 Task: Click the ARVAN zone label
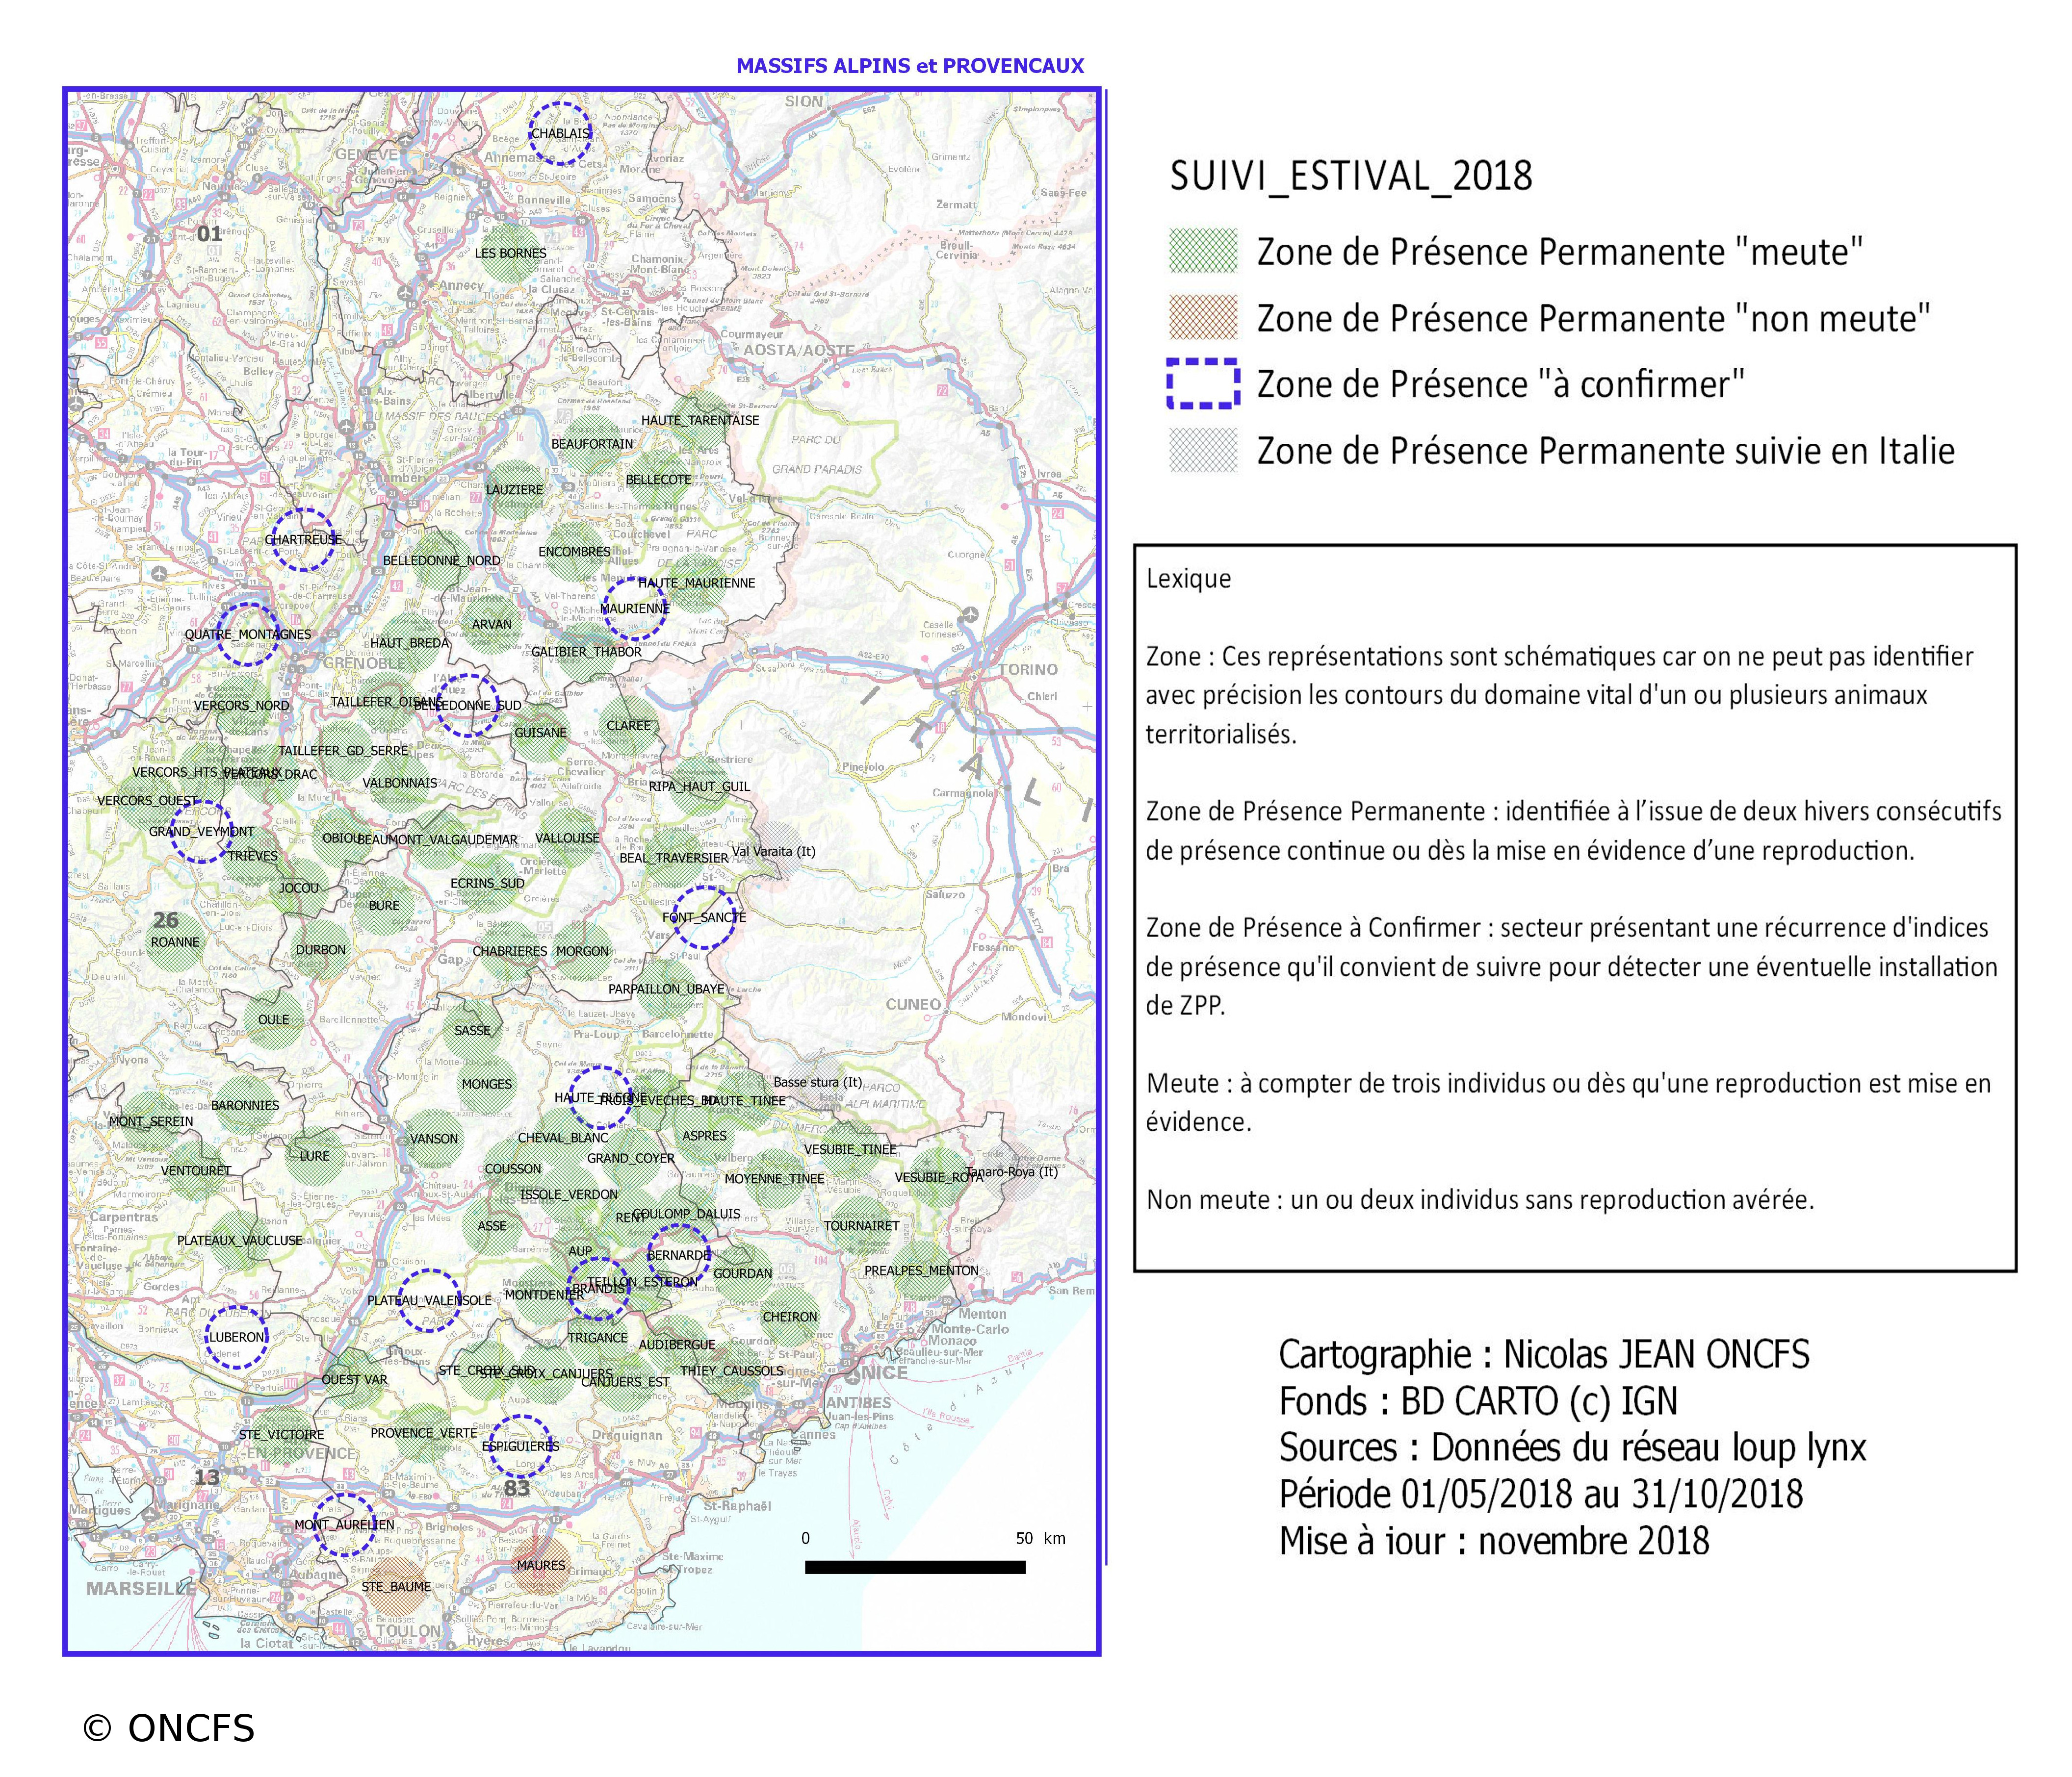(491, 625)
